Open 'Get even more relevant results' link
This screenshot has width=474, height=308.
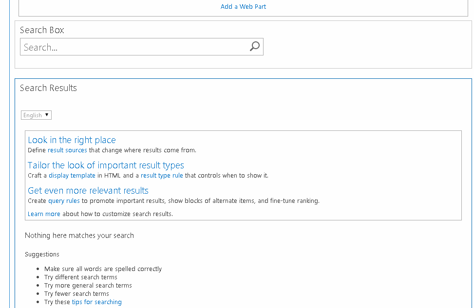click(x=88, y=191)
